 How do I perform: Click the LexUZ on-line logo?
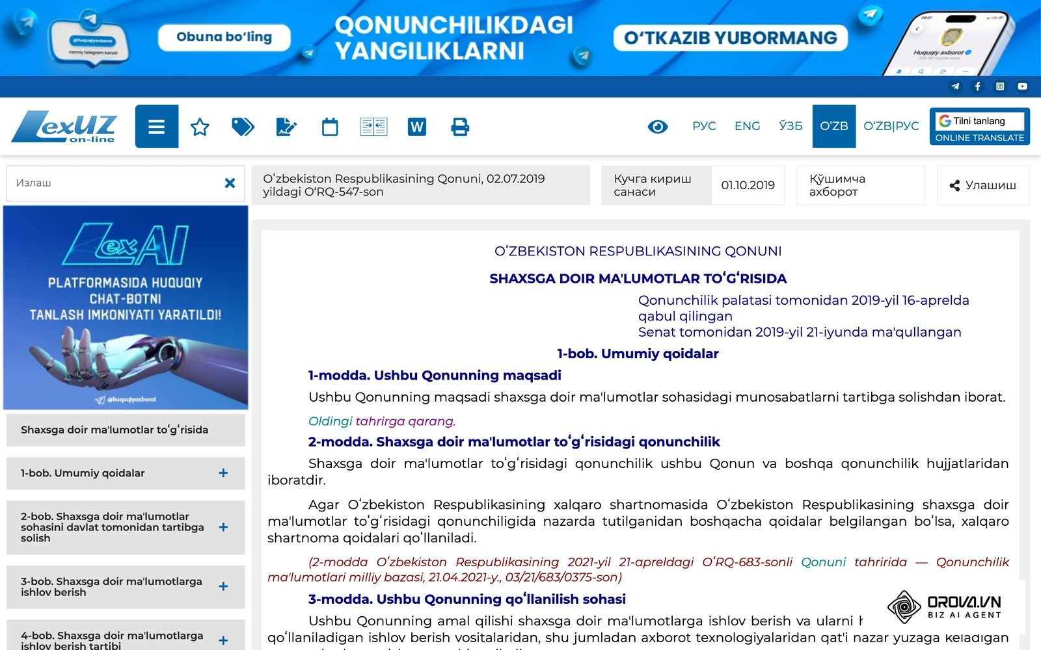pyautogui.click(x=64, y=126)
